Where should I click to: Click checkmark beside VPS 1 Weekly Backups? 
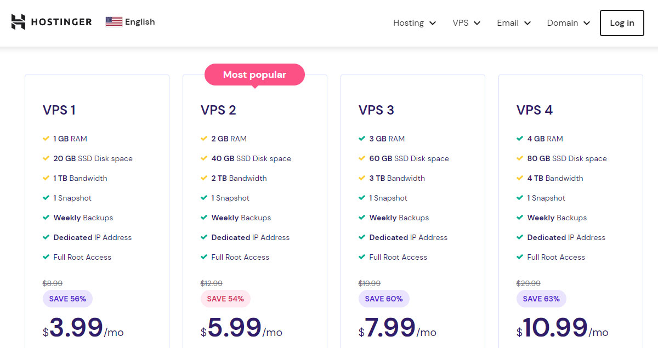(x=46, y=218)
